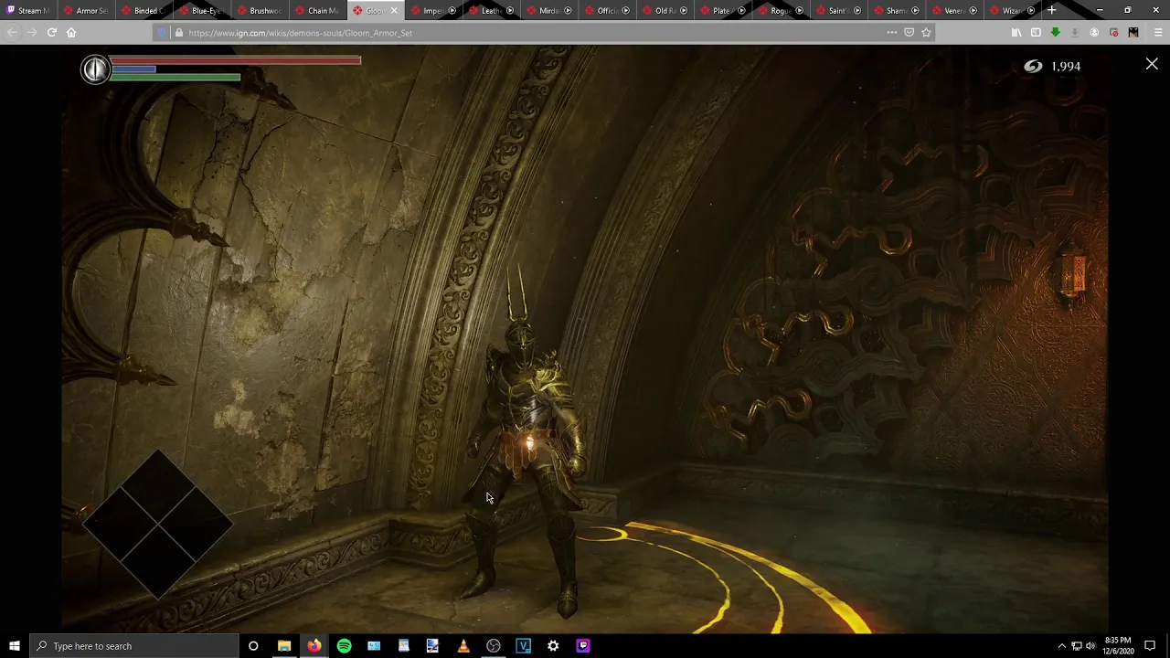Open the volume control in system tray

[x=1090, y=646]
